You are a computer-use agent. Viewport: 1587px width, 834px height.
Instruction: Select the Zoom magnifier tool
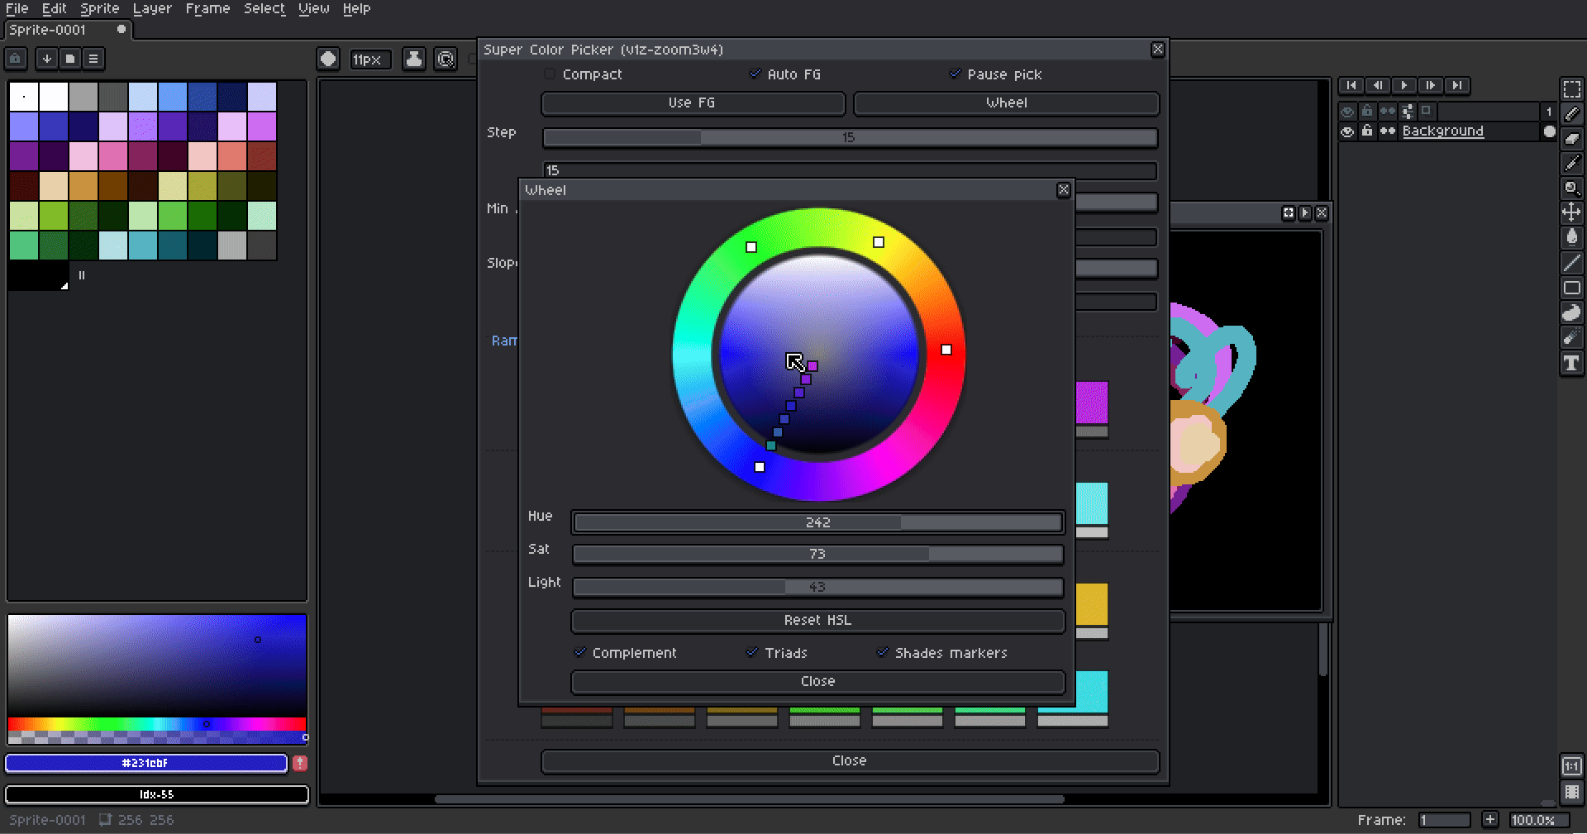click(1571, 188)
